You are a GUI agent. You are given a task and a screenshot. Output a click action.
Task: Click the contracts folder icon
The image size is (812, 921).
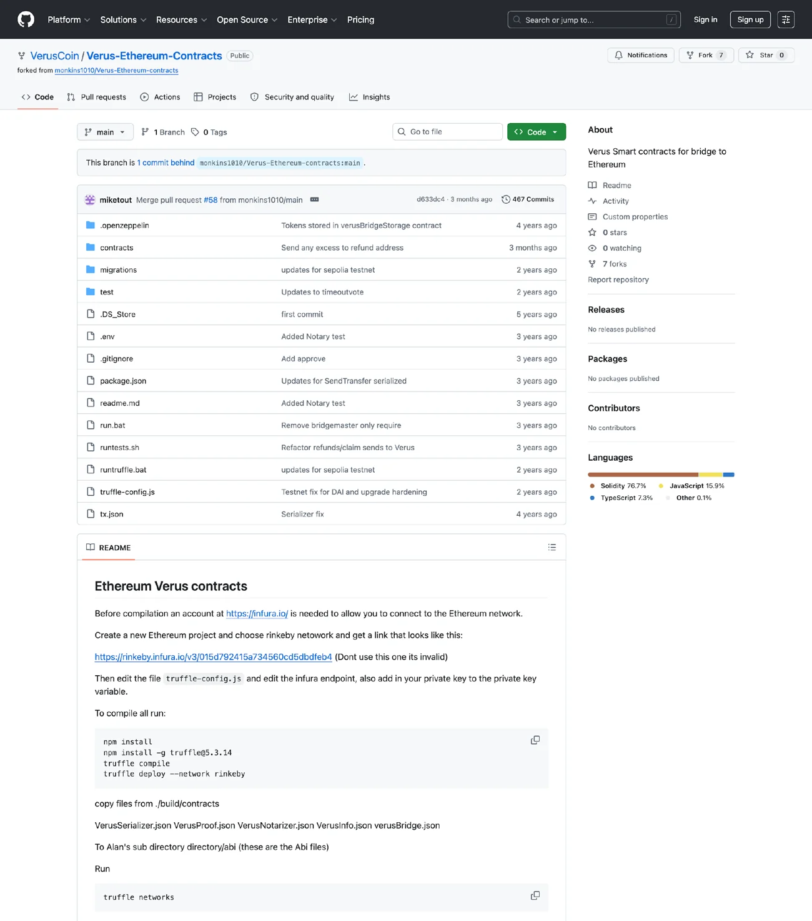point(91,248)
